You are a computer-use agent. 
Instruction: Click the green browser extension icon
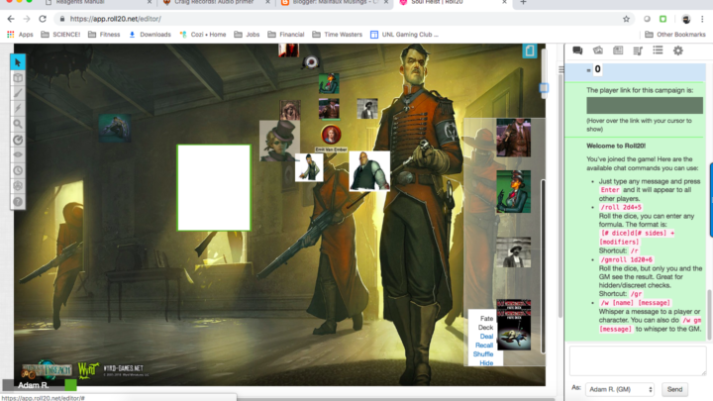662,19
